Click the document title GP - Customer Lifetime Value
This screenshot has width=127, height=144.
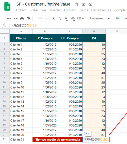click(43, 4)
